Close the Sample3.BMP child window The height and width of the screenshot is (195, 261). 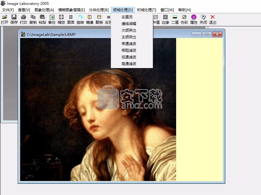coord(217,34)
